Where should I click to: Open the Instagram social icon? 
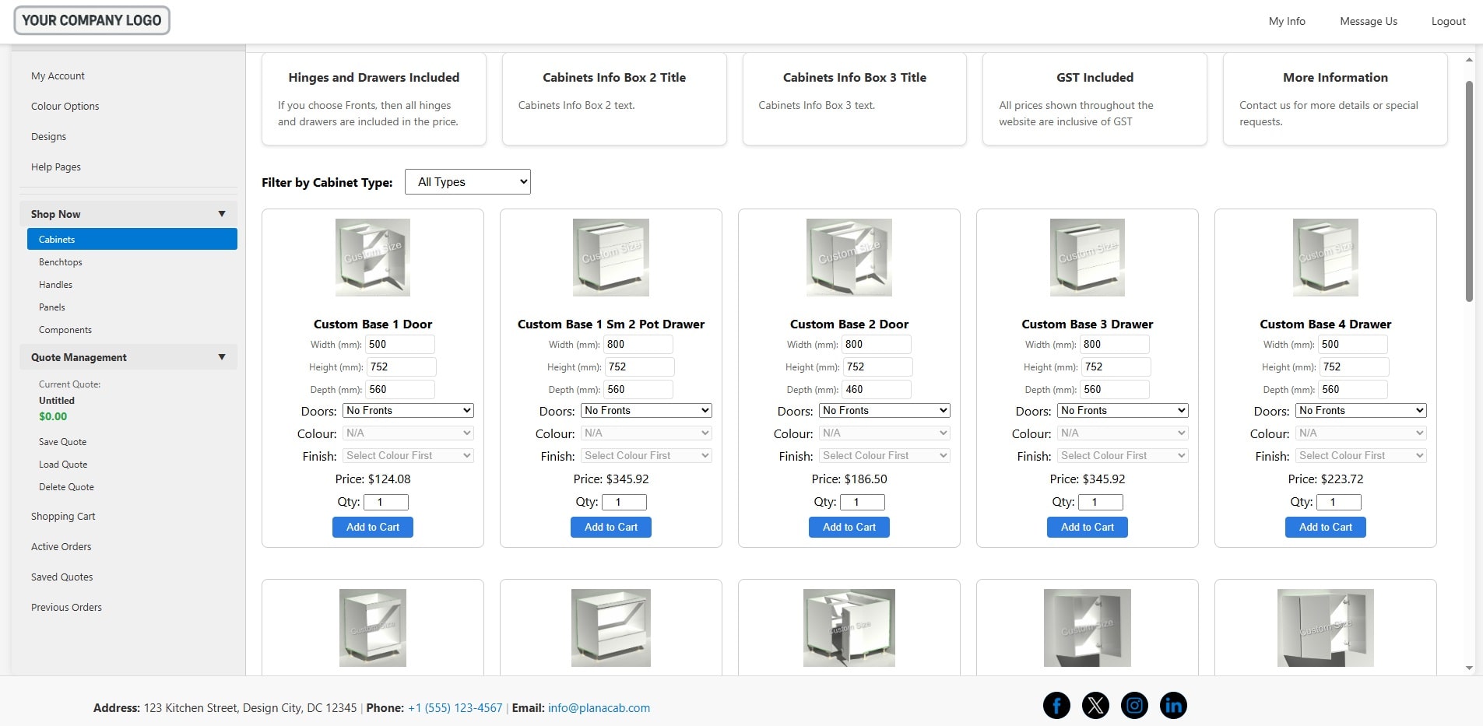click(x=1134, y=706)
